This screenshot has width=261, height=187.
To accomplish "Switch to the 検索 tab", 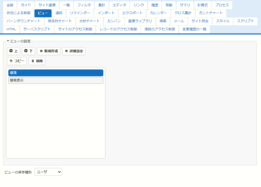I will click(x=163, y=21).
